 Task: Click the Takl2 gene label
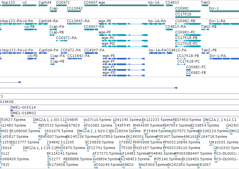click(206, 3)
